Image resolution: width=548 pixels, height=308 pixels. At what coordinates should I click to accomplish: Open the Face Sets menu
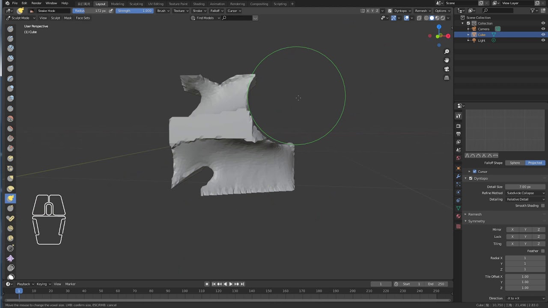[x=83, y=18]
